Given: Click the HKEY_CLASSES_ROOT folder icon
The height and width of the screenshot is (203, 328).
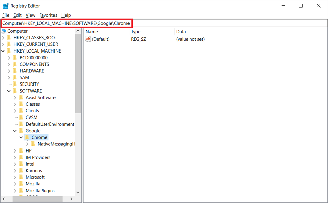Looking at the screenshot, I should (x=9, y=38).
